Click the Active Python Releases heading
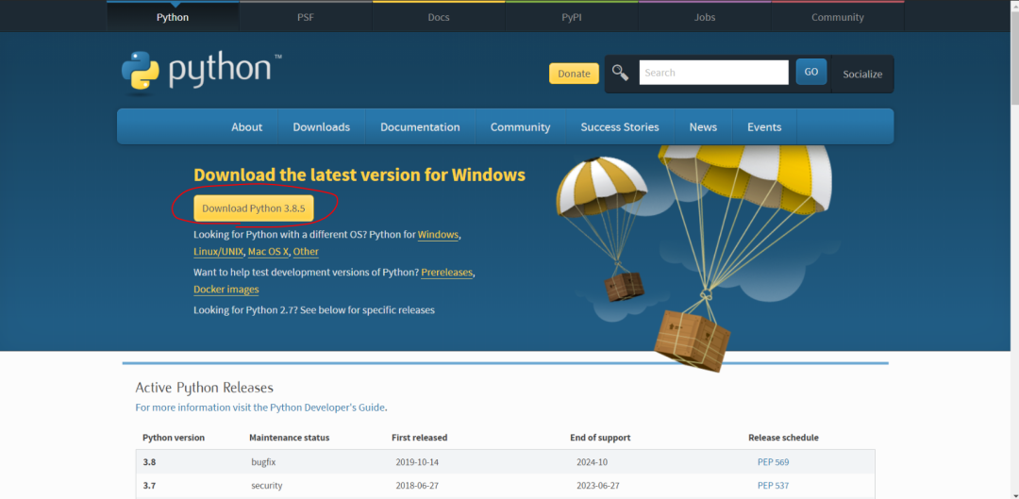1019x499 pixels. (x=204, y=388)
